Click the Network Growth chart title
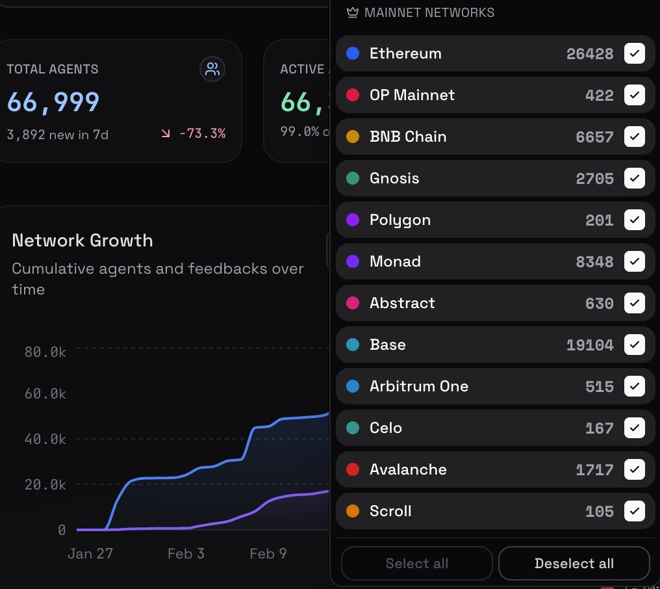660x589 pixels. tap(82, 241)
